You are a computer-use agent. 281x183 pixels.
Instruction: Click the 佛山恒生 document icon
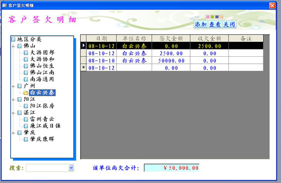point(26,66)
